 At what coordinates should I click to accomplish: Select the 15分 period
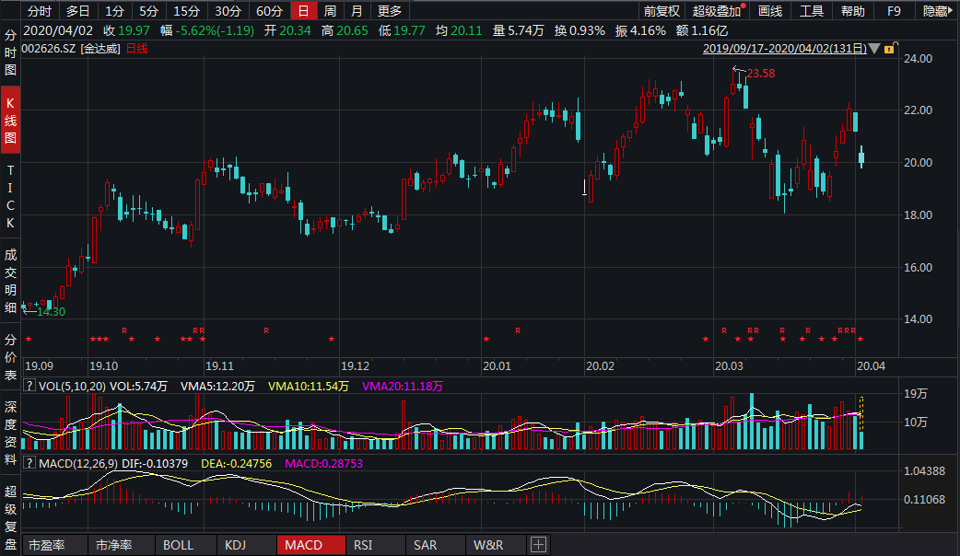coord(187,11)
